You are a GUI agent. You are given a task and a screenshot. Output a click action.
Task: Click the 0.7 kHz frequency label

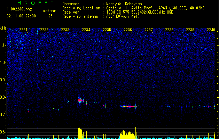(x=3, y=115)
